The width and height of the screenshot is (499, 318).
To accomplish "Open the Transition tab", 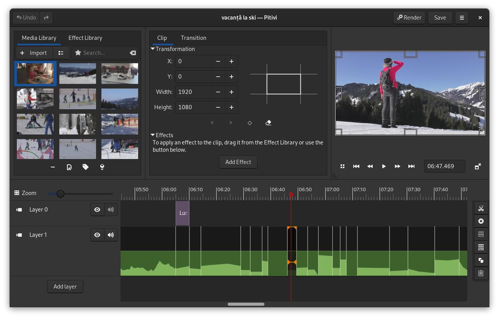I will coord(193,38).
